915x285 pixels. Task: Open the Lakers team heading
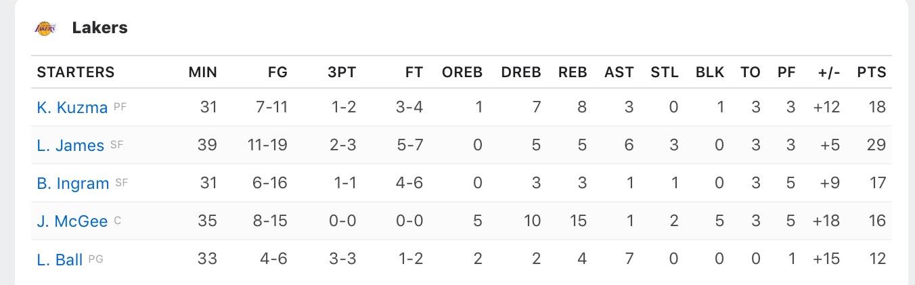click(99, 28)
